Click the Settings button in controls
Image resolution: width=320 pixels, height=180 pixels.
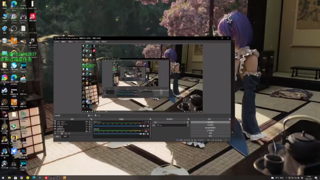coord(210,133)
